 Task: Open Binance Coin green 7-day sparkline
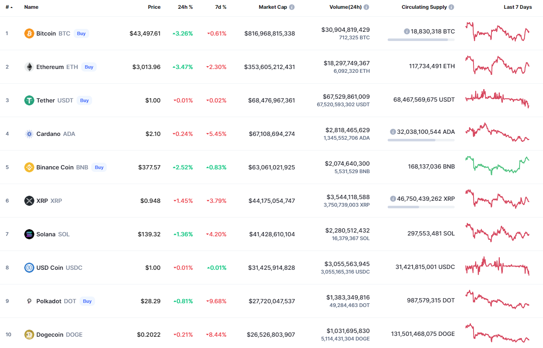(497, 165)
